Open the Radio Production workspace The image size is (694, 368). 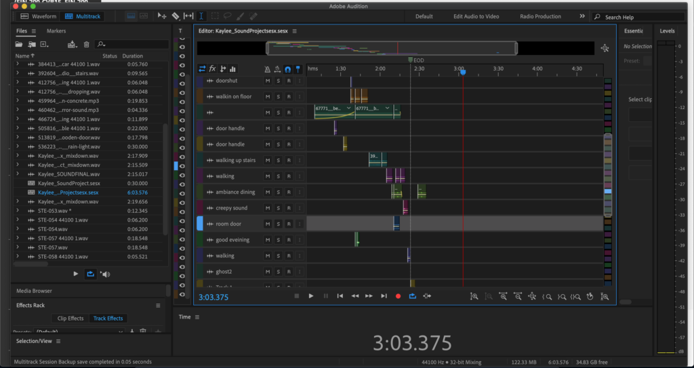[x=540, y=16]
